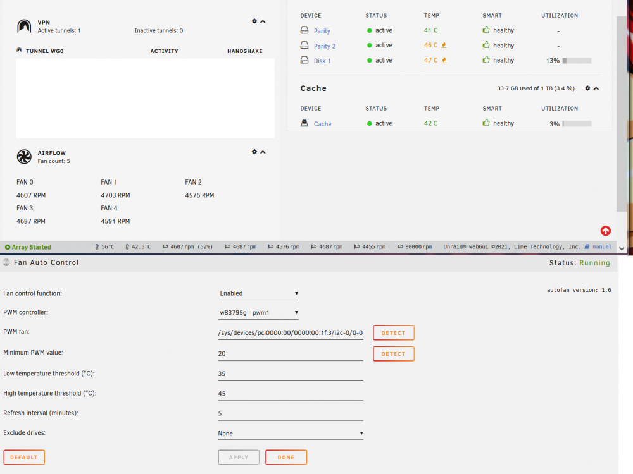The height and width of the screenshot is (474, 633).
Task: Click Detect button beside Minimum PWM value
Action: pos(394,354)
